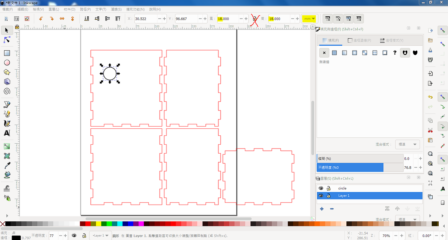Flip selection horizontally
The image size is (448, 240).
pos(62,18)
